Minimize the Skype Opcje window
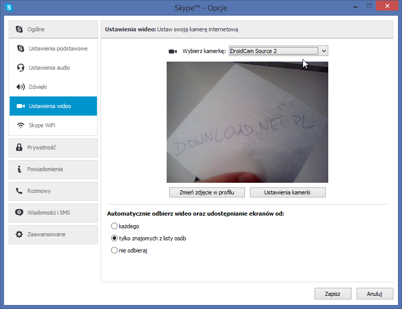Screen dimensions: 402x309 [356, 7]
